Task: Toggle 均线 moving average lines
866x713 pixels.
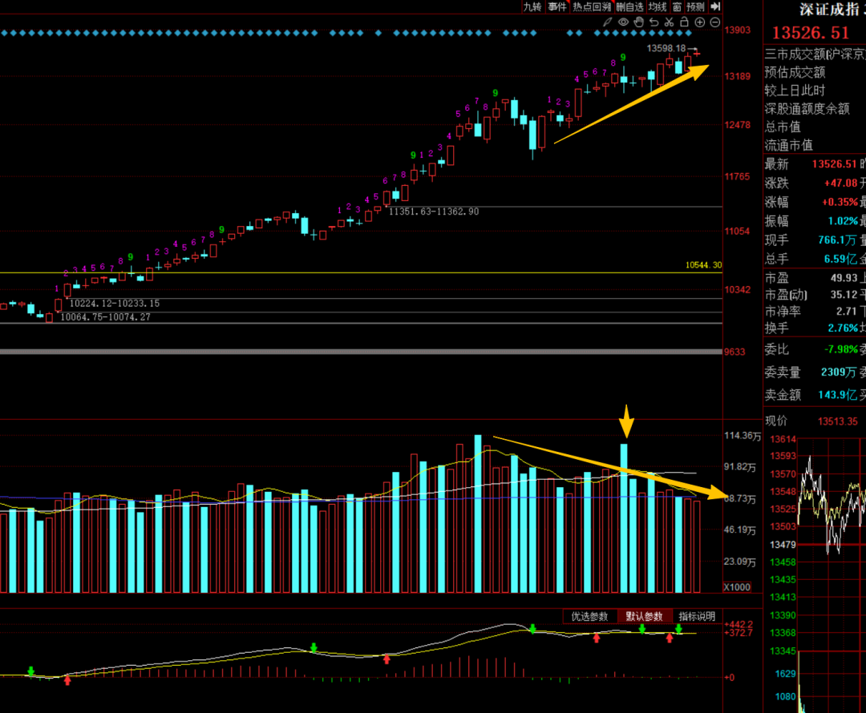Action: pyautogui.click(x=658, y=6)
